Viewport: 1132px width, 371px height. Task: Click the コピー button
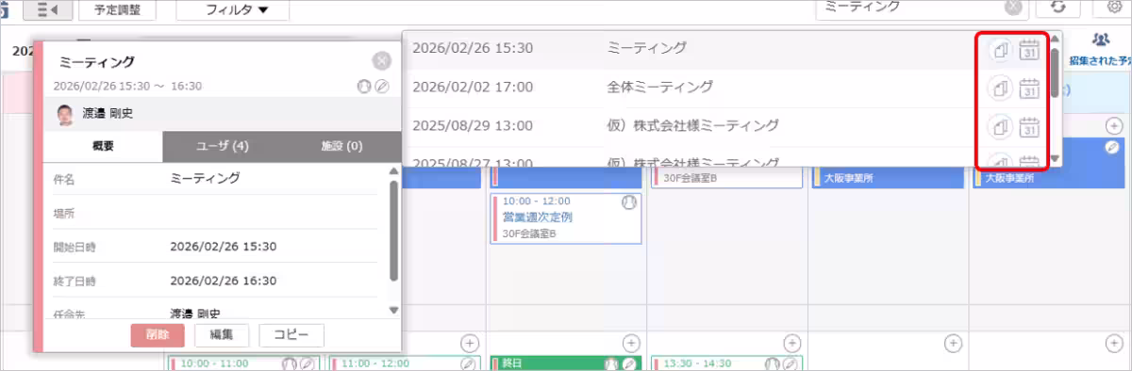(x=291, y=334)
